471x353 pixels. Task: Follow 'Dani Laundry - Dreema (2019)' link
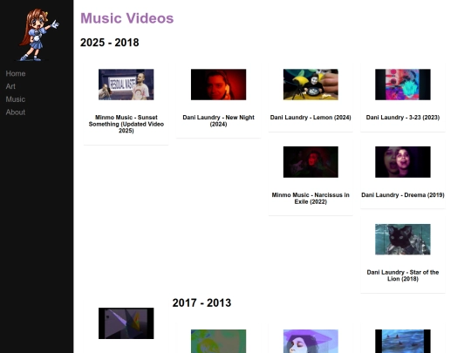[403, 195]
